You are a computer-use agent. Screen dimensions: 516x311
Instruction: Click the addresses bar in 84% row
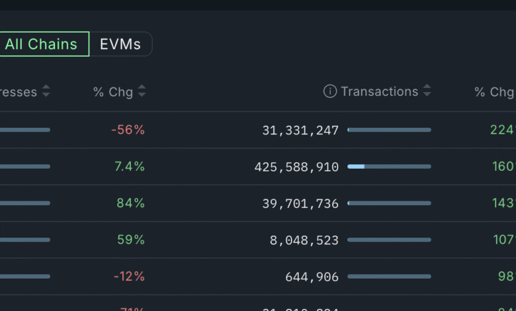click(25, 203)
